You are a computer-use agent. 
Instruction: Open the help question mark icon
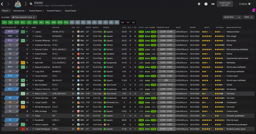[x=206, y=4]
